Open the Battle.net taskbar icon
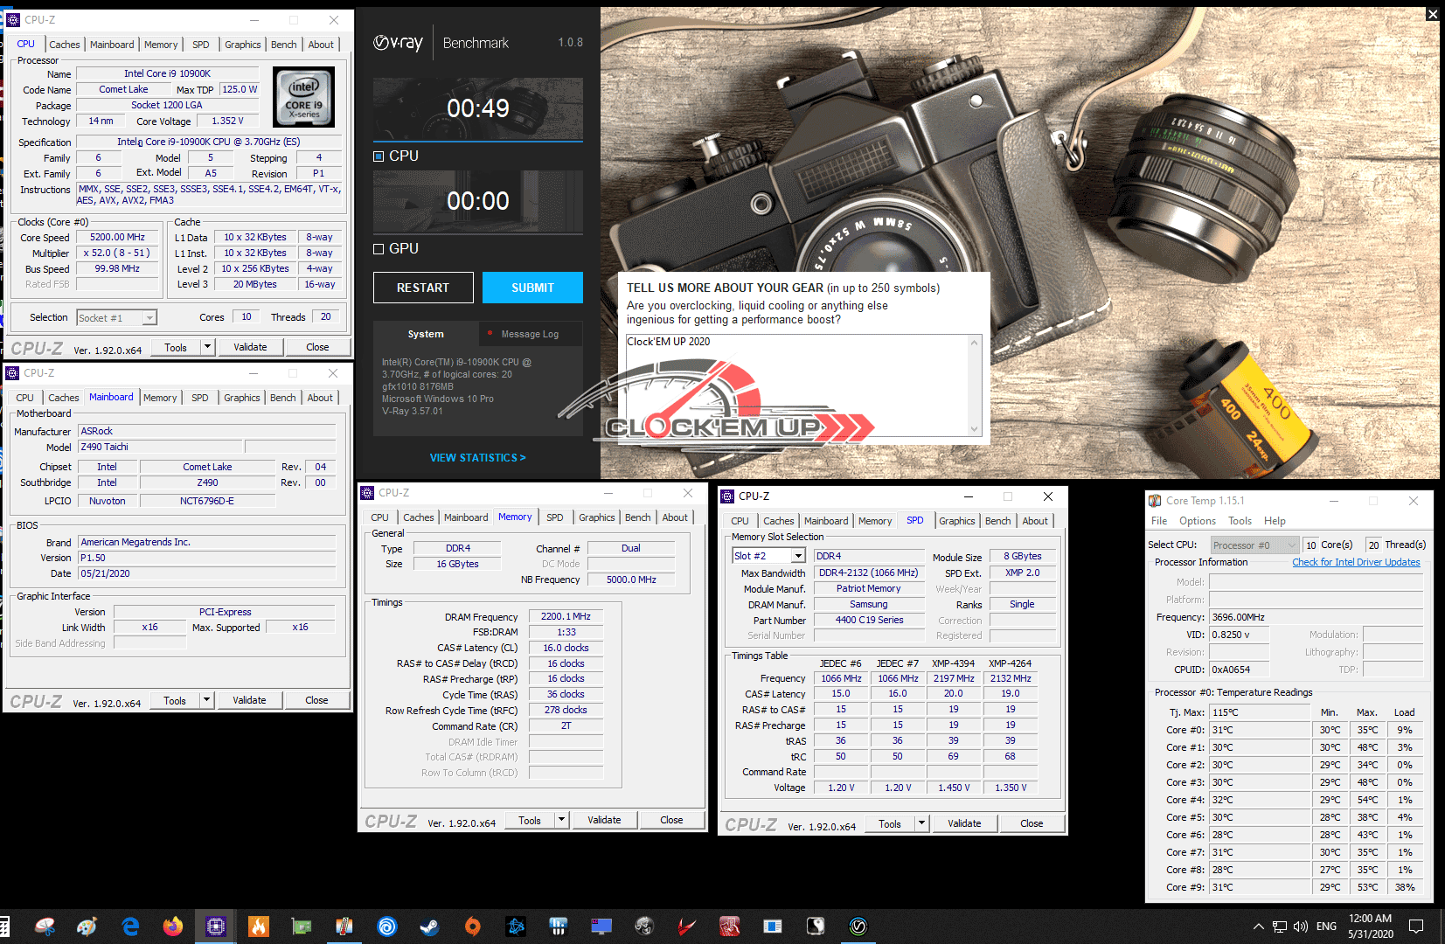The height and width of the screenshot is (944, 1445). (516, 926)
